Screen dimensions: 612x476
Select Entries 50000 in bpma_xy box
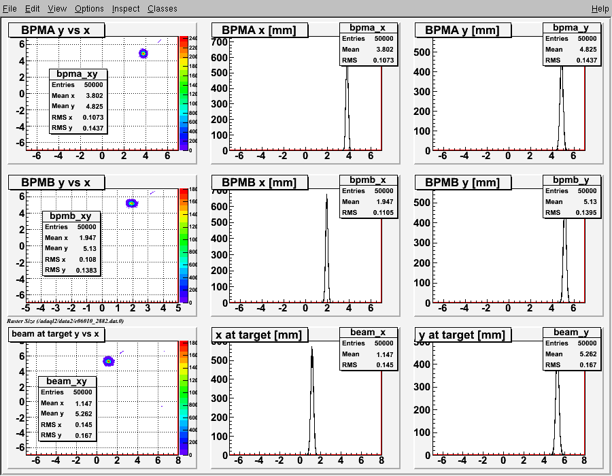point(78,85)
